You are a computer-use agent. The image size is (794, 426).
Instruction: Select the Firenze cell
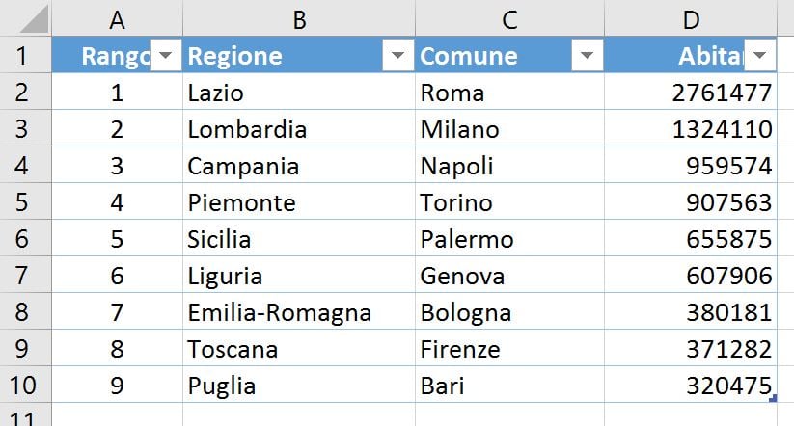coord(509,348)
